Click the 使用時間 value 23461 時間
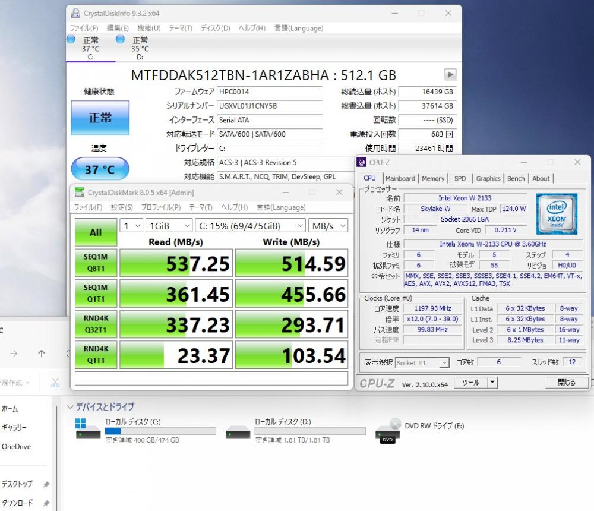 coord(428,148)
